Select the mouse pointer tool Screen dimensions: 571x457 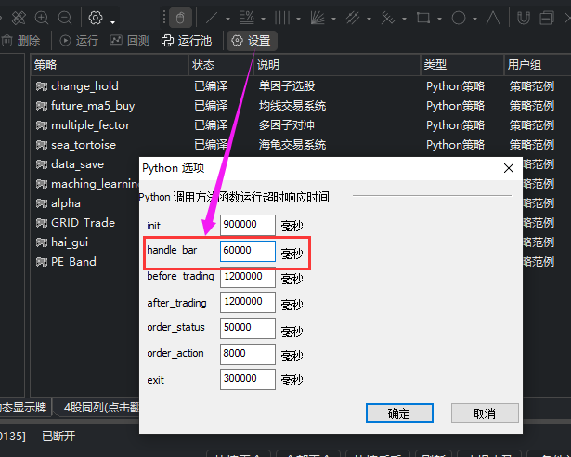[180, 18]
